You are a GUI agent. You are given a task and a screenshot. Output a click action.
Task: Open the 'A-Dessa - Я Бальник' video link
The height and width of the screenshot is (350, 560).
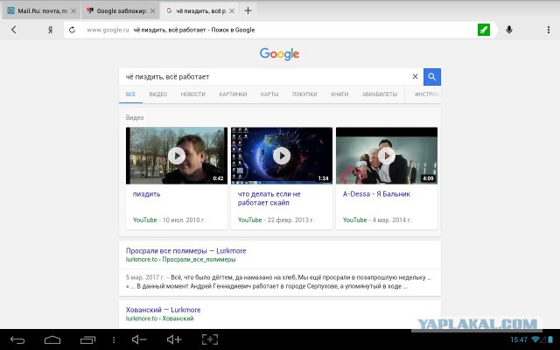[x=376, y=194]
